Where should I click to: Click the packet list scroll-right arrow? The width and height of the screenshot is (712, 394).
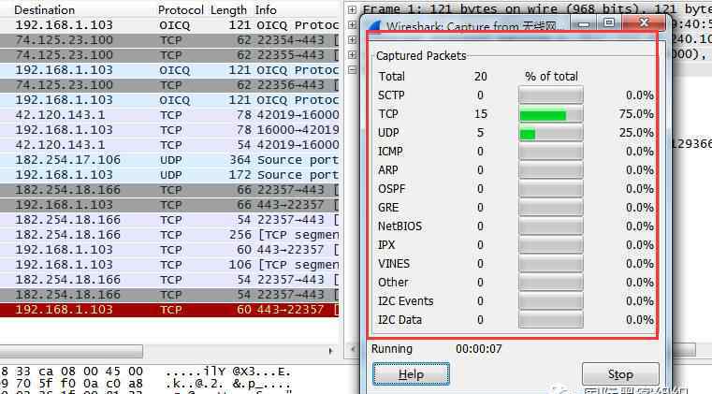(x=330, y=351)
